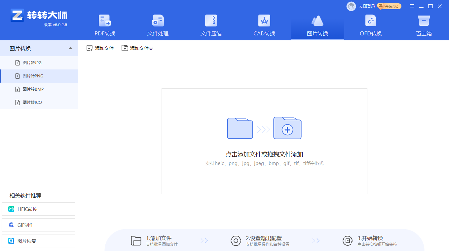Select the 图片转换 top tab
This screenshot has height=251, width=449.
point(317,25)
